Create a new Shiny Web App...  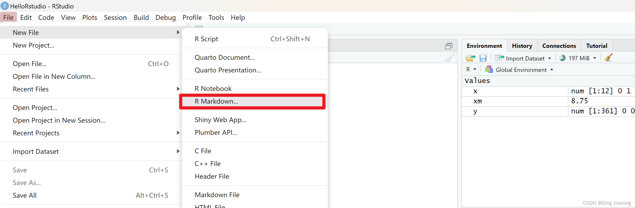pos(255,120)
